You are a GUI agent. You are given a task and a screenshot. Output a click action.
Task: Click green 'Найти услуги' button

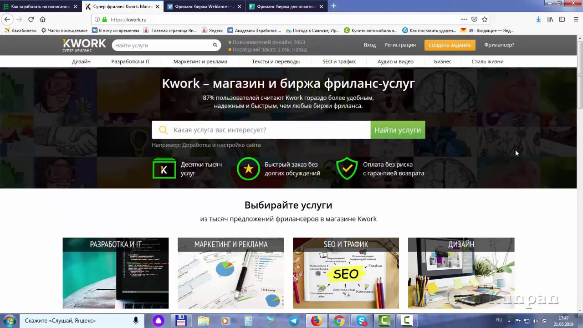pyautogui.click(x=398, y=130)
